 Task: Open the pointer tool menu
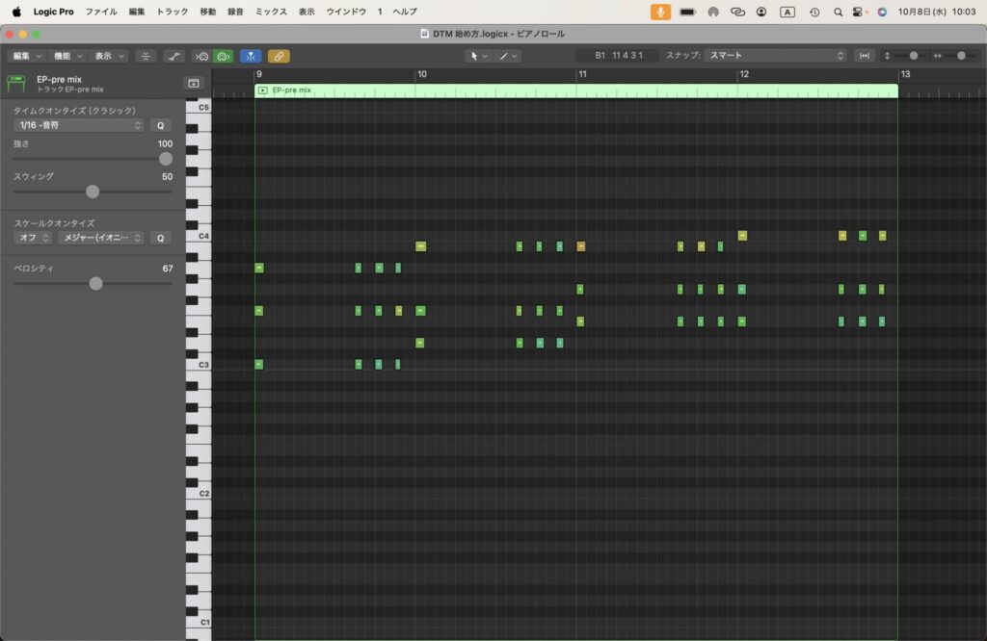478,56
